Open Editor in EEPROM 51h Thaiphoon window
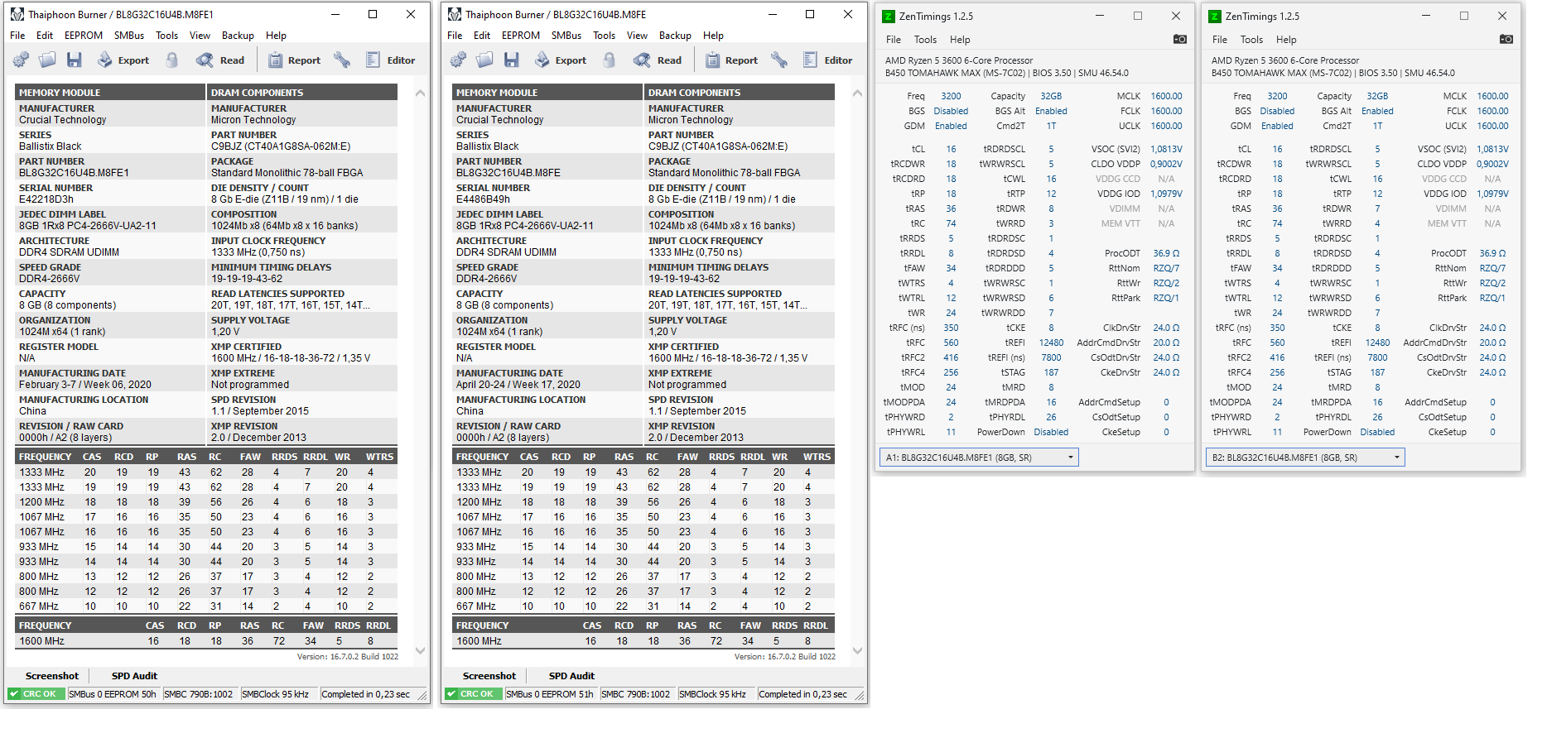The image size is (1547, 738). coord(828,60)
